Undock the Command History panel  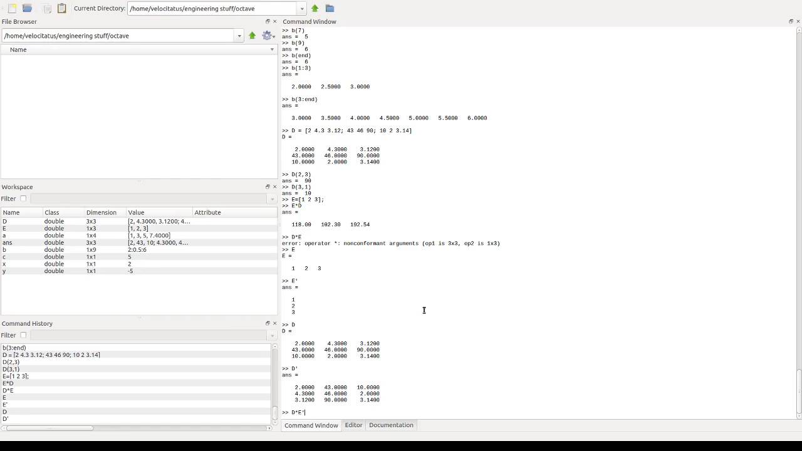click(x=268, y=323)
